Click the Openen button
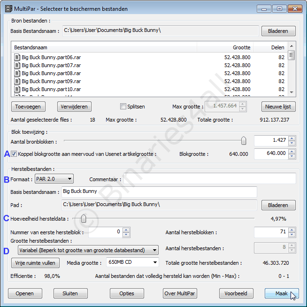The height and width of the screenshot is (307, 307). coord(25,293)
